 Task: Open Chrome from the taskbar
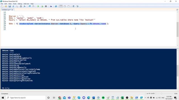pos(60,97)
